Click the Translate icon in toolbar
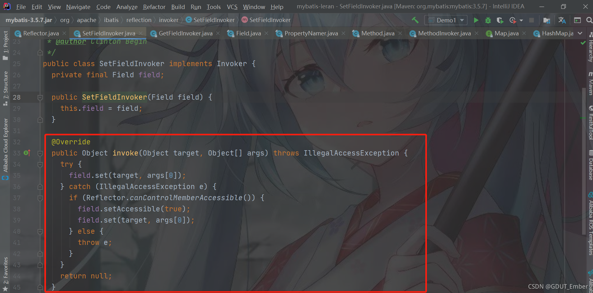 [562, 20]
